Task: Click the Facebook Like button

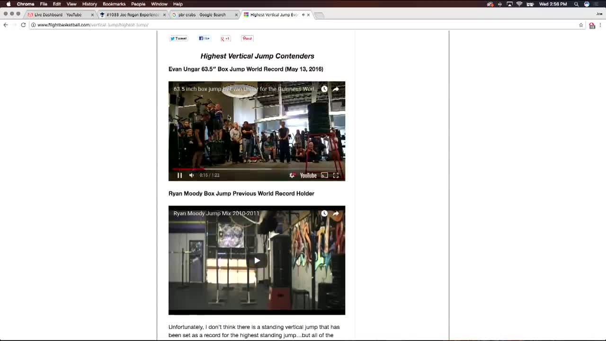Action: [205, 38]
